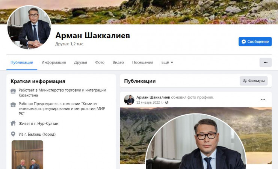Open the Друзья tab
The height and width of the screenshot is (169, 278).
80,62
